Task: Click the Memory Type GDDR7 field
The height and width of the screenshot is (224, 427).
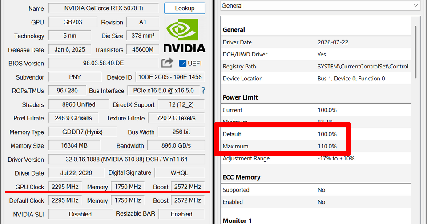Action: (83, 132)
